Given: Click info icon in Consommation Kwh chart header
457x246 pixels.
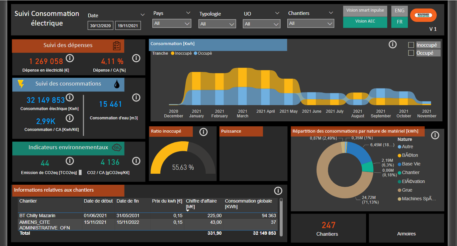Looking at the screenshot, I should click(393, 44).
